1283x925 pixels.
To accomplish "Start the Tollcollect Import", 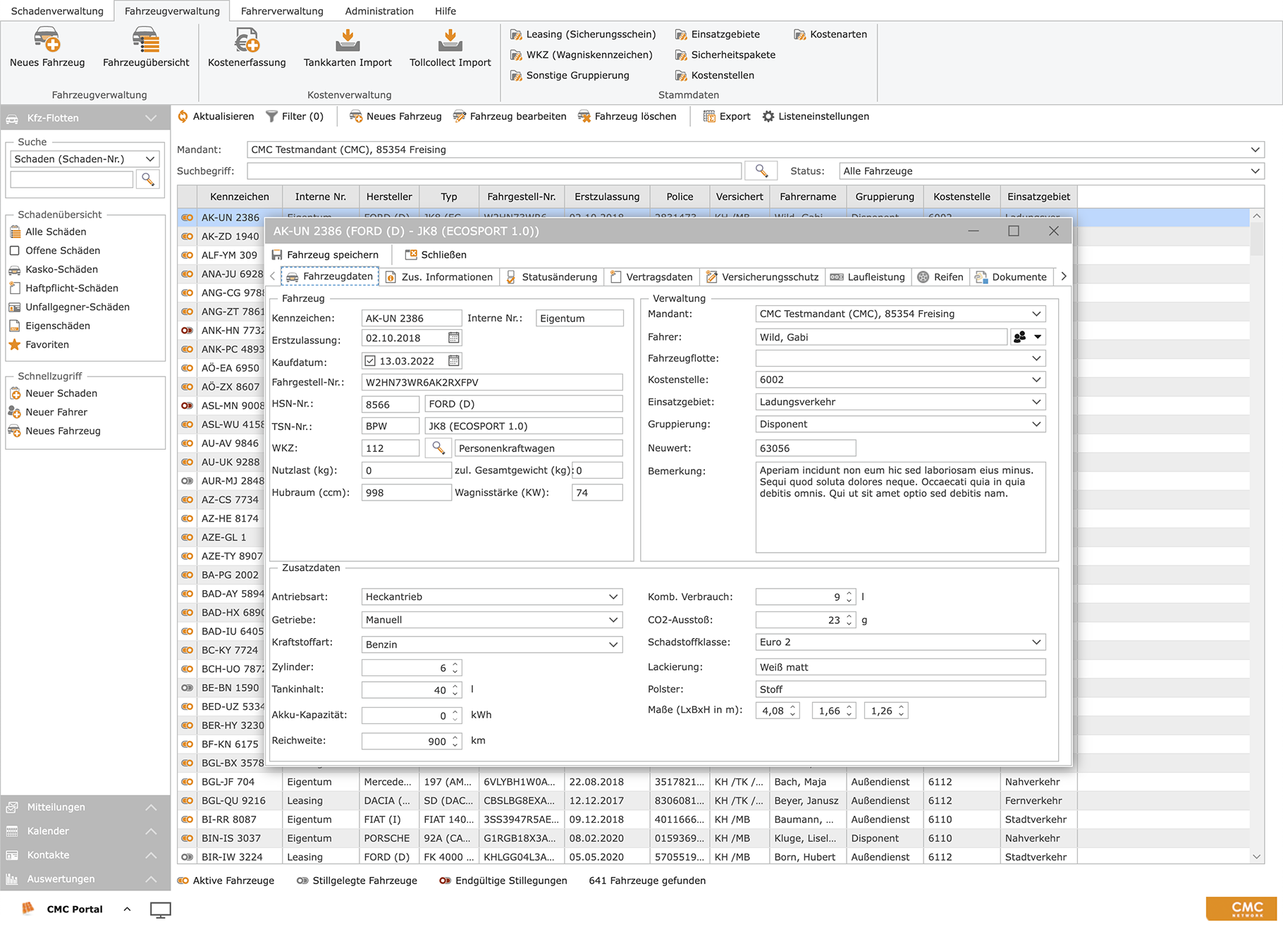I will 450,47.
